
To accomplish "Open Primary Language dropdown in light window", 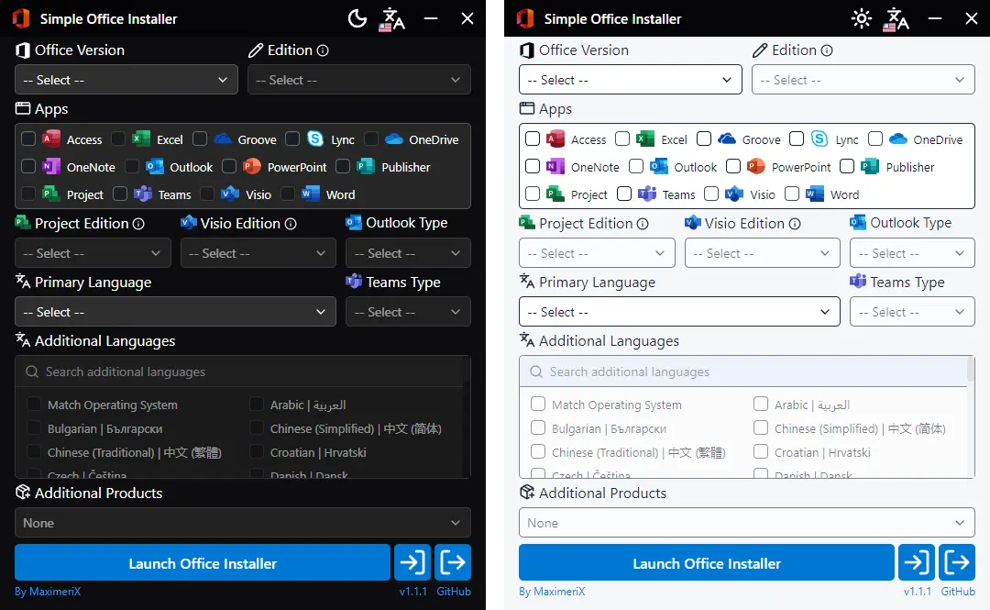I will pyautogui.click(x=679, y=312).
